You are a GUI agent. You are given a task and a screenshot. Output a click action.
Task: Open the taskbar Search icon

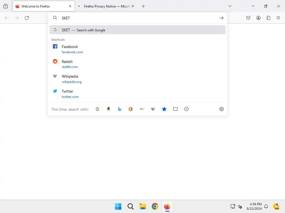pos(131,206)
